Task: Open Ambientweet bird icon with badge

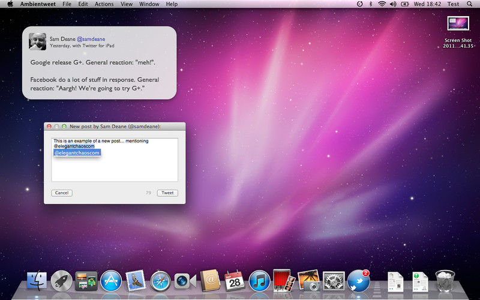Action: (x=358, y=280)
